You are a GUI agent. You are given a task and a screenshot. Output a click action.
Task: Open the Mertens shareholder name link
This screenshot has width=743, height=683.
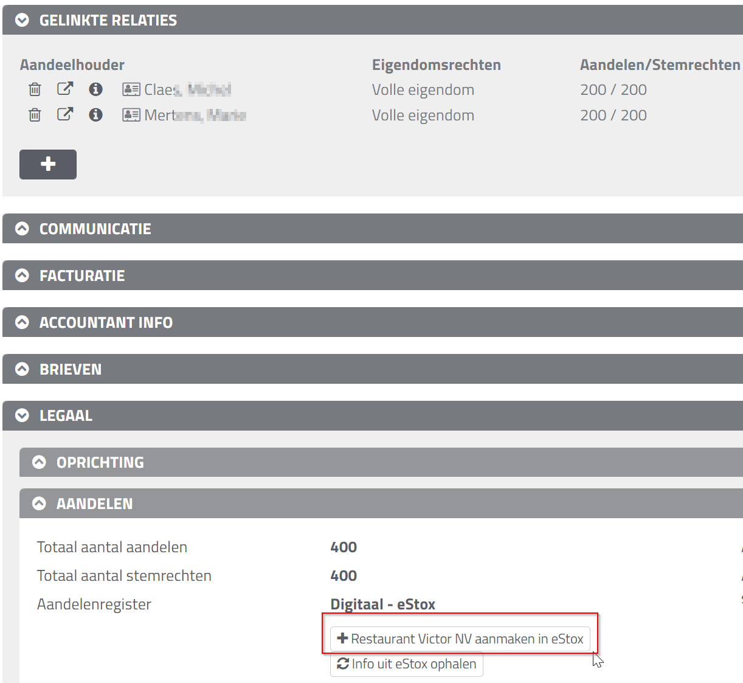click(195, 115)
